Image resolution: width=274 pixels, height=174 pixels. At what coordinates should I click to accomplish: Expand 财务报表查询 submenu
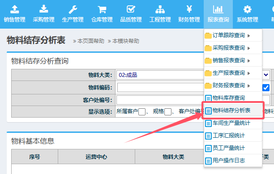tap(249, 86)
